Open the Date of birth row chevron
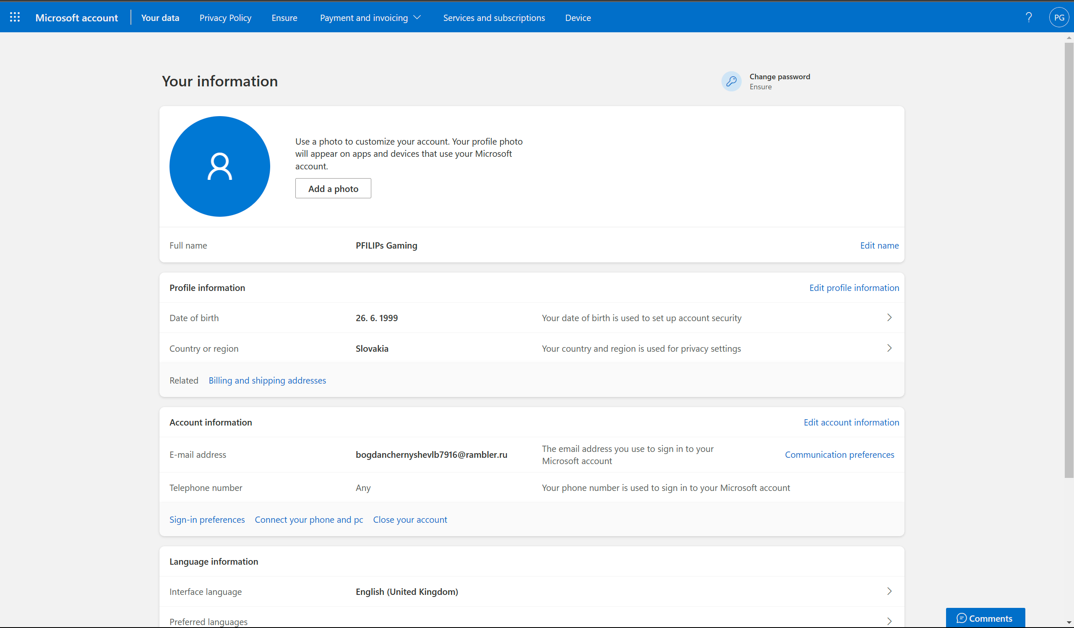Viewport: 1074px width, 628px height. click(x=889, y=318)
